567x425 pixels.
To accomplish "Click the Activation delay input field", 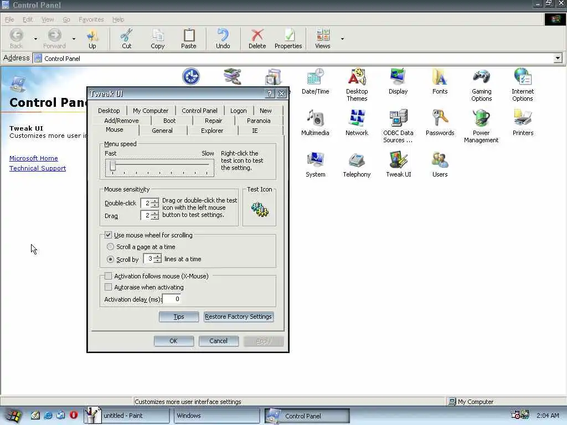I will pyautogui.click(x=172, y=299).
